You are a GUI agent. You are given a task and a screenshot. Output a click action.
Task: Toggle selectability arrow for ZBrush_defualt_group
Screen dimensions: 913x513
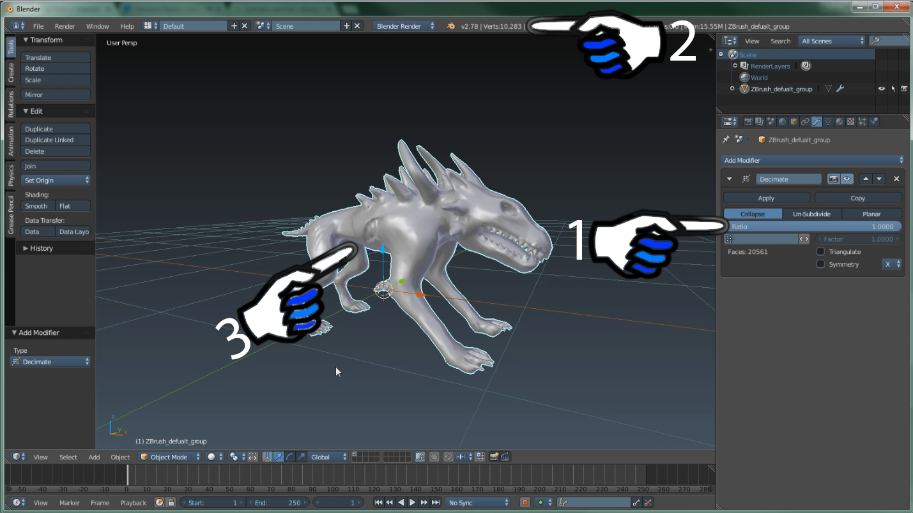[x=893, y=89]
